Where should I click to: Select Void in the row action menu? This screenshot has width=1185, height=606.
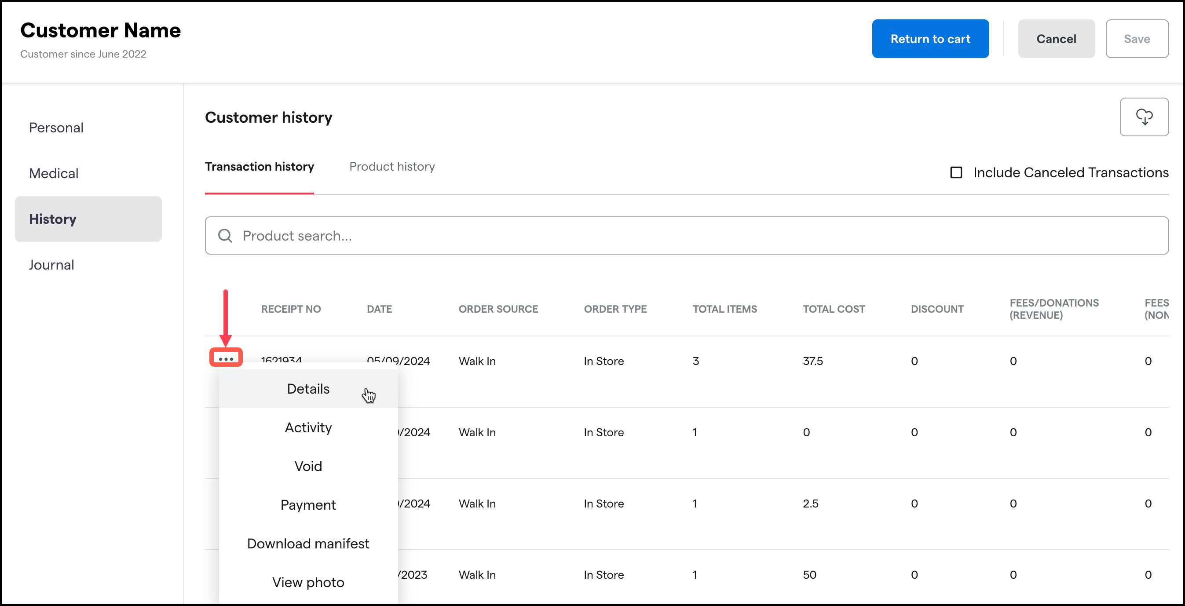308,466
